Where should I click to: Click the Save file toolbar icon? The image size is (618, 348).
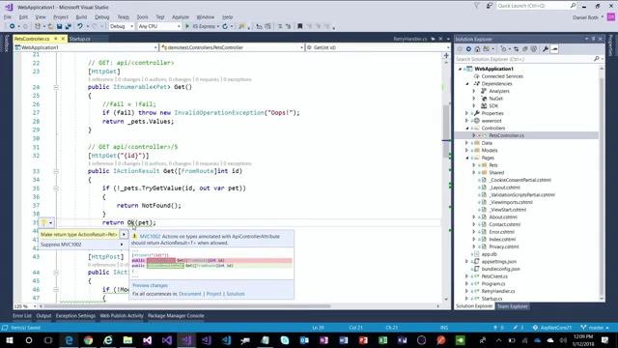pyautogui.click(x=59, y=26)
